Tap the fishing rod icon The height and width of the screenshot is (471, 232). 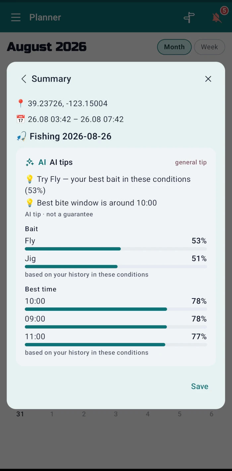(21, 136)
